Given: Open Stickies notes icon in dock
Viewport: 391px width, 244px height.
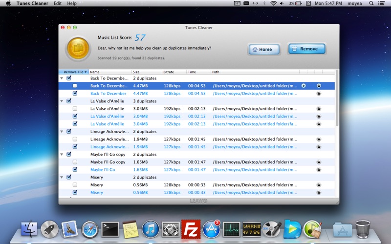Looking at the screenshot, I should [130, 229].
